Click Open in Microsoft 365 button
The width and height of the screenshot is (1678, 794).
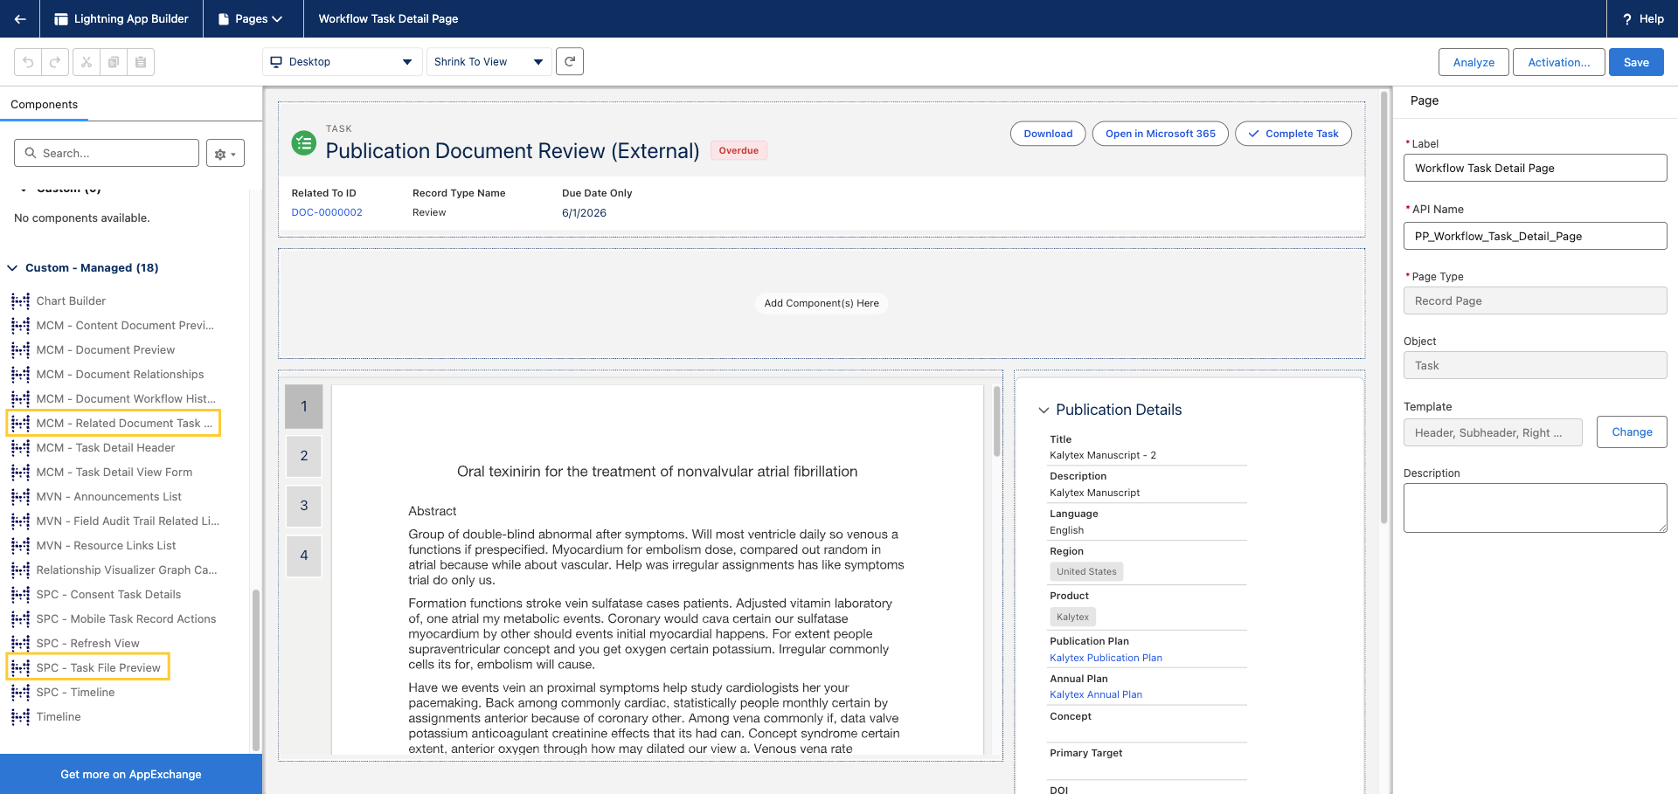tap(1161, 134)
